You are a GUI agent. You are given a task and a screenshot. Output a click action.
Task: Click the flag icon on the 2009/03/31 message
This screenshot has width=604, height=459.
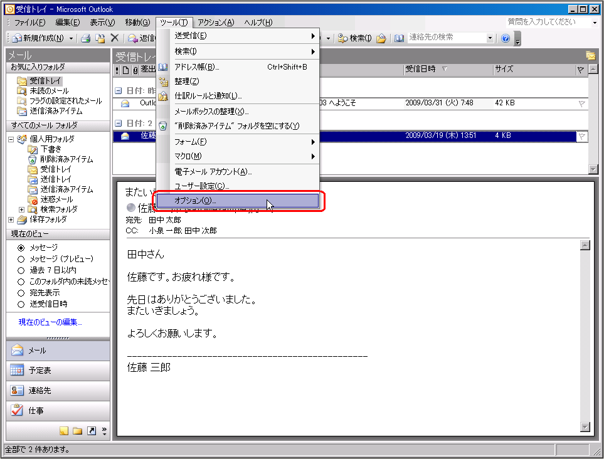[581, 103]
